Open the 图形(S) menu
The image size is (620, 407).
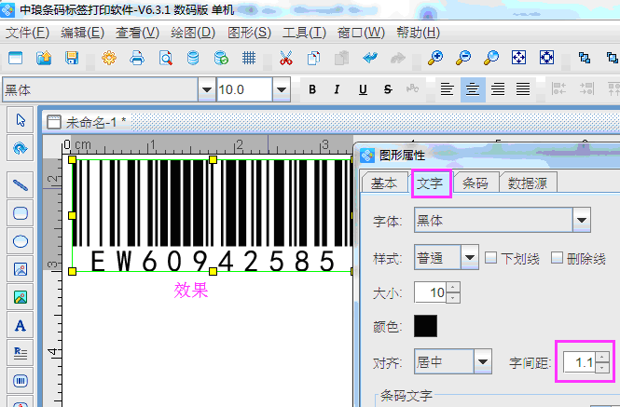tap(249, 33)
